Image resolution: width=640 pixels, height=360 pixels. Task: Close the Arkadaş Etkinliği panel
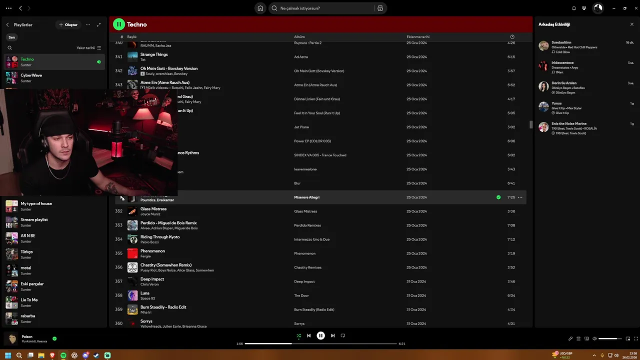click(x=631, y=24)
